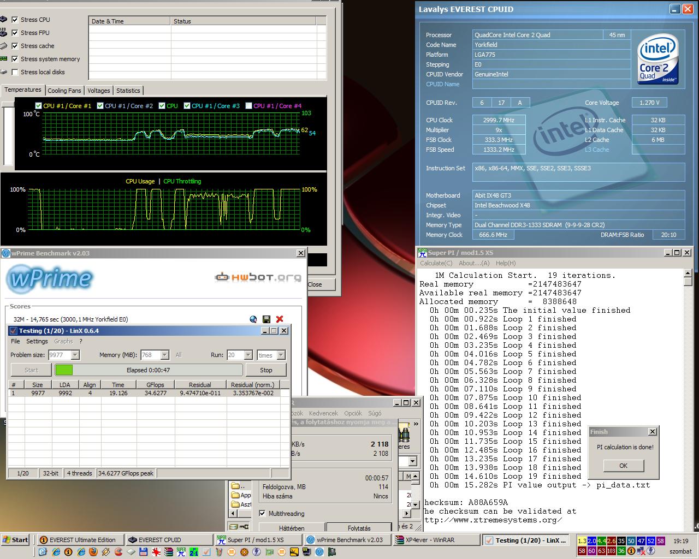The image size is (699, 559).
Task: Click the Stop button in LinX
Action: click(266, 370)
